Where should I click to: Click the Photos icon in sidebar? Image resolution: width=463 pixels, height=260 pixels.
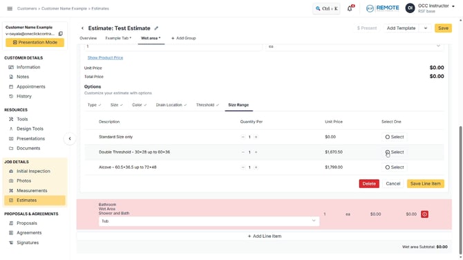click(11, 180)
